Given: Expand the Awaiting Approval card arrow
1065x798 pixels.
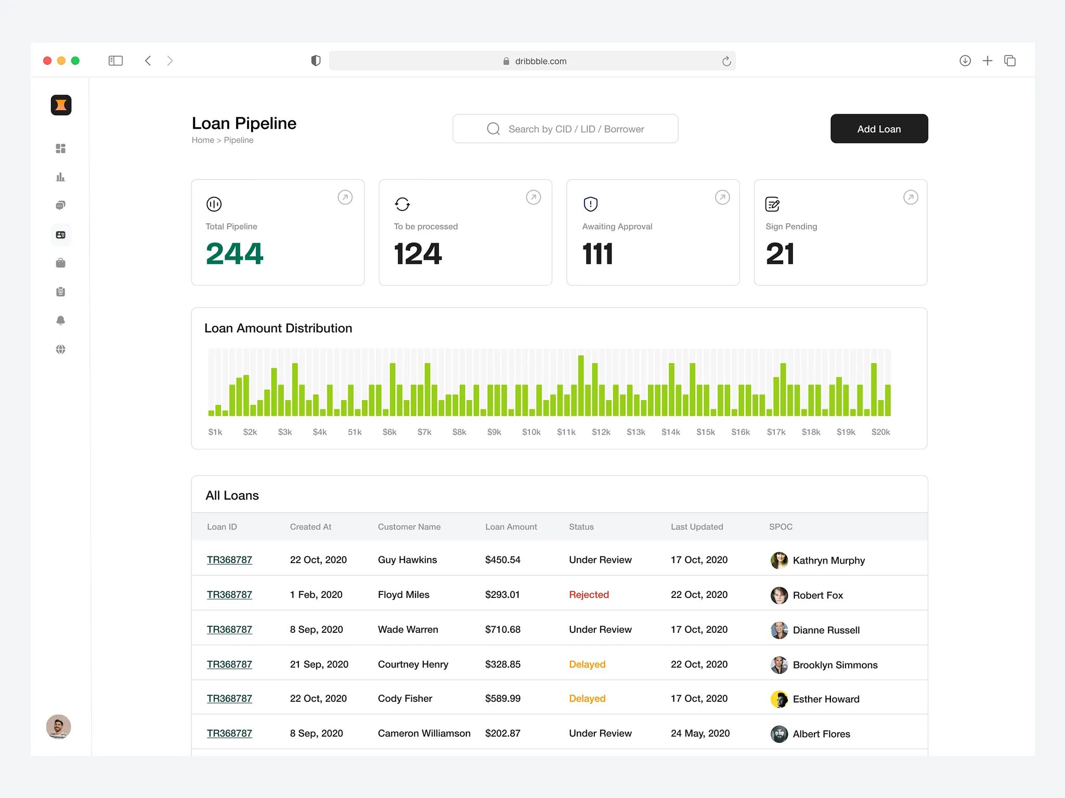Looking at the screenshot, I should (x=722, y=197).
